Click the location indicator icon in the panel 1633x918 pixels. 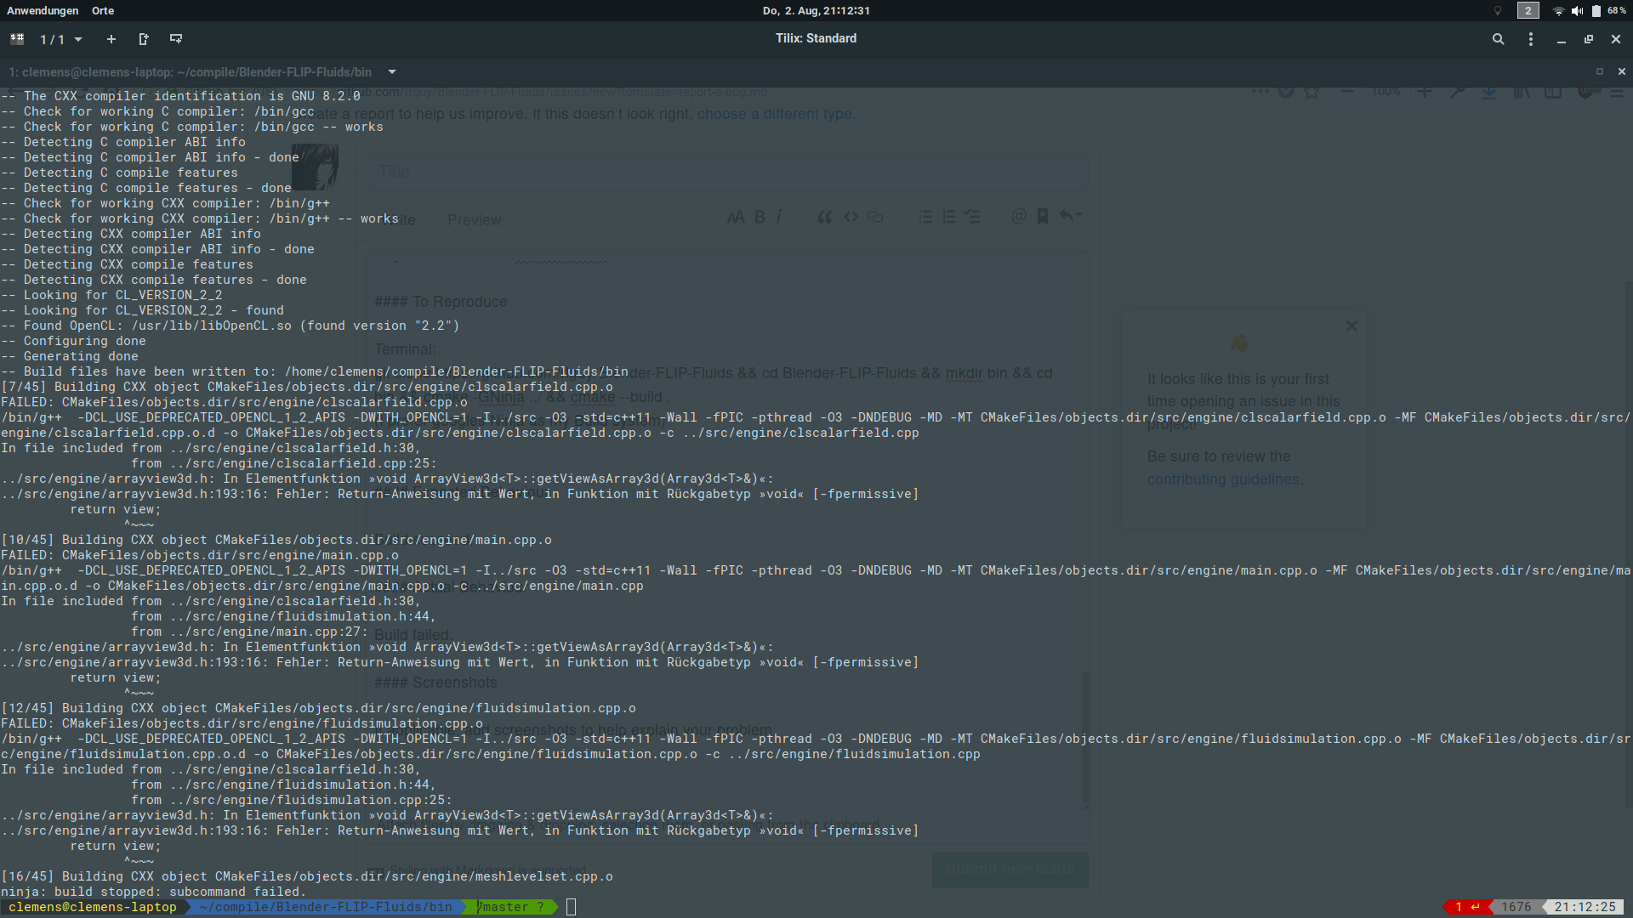click(x=1498, y=10)
